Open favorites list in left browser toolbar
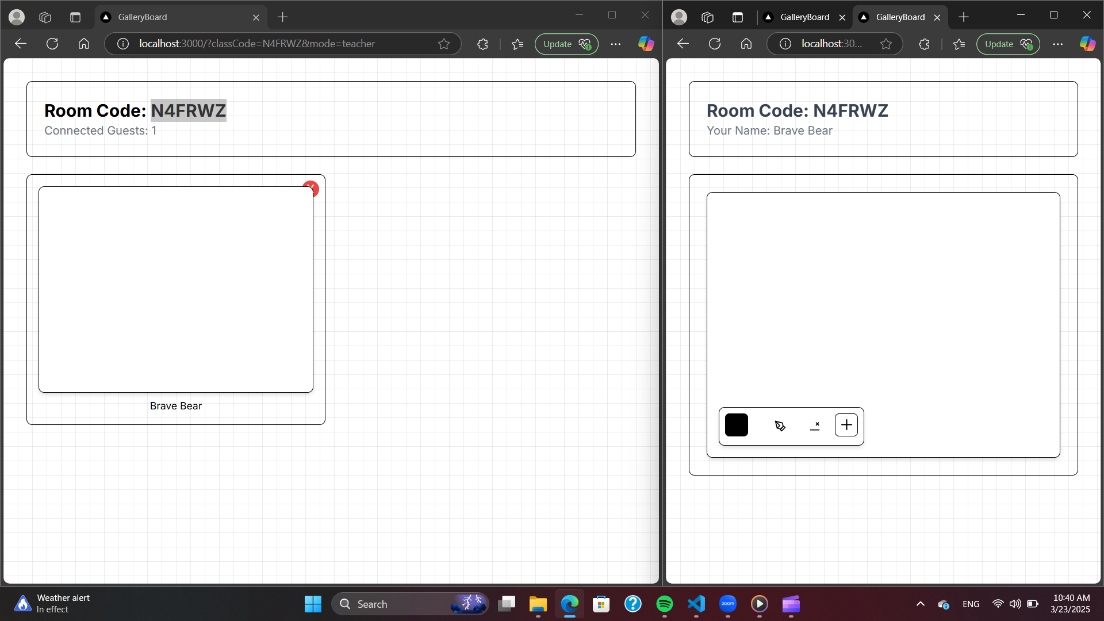 (517, 44)
